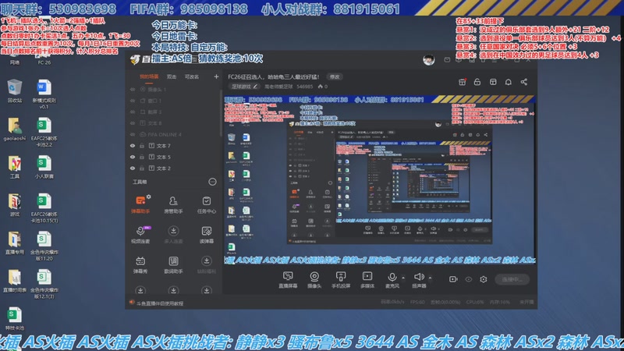Select the 文本 7 source row

(x=173, y=146)
